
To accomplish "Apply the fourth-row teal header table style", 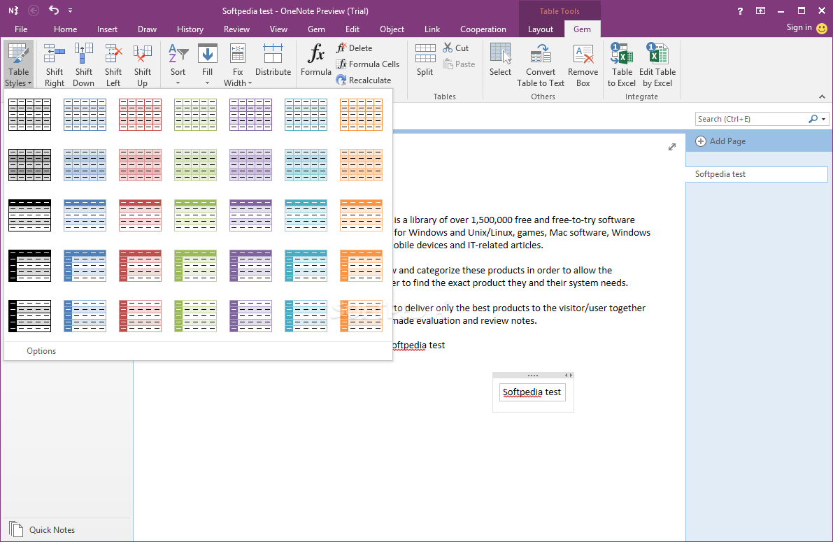I will (x=306, y=266).
